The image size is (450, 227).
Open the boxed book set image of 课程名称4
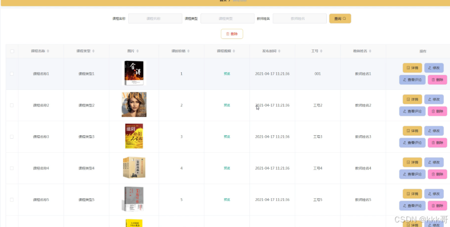click(x=134, y=167)
